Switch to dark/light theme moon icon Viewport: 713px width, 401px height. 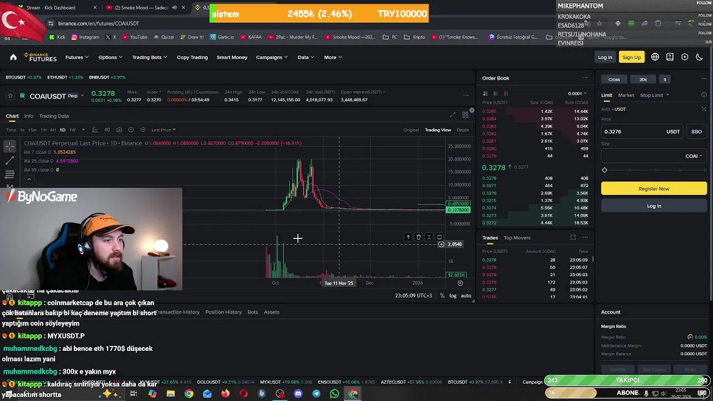[700, 57]
